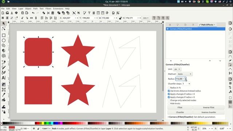233x131 pixels.
Task: Uncheck 'Apply changes if radius = 0'
Action: click(x=169, y=94)
